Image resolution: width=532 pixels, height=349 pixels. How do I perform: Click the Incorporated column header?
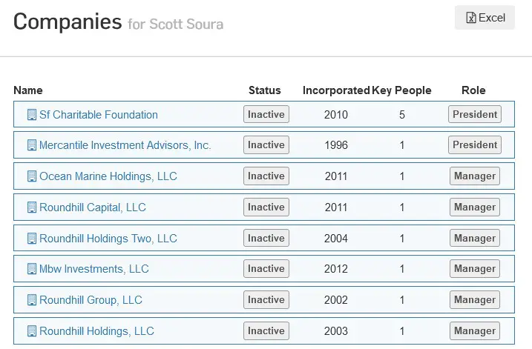(336, 90)
